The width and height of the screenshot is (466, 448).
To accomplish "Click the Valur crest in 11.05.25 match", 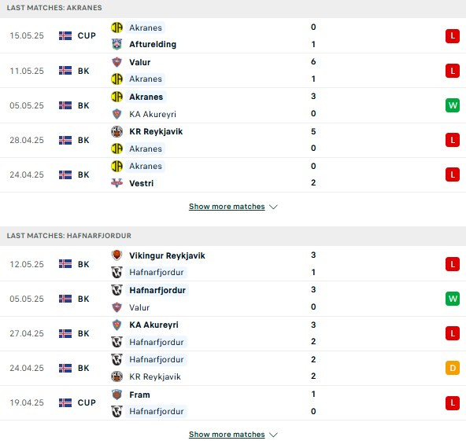I will click(116, 62).
